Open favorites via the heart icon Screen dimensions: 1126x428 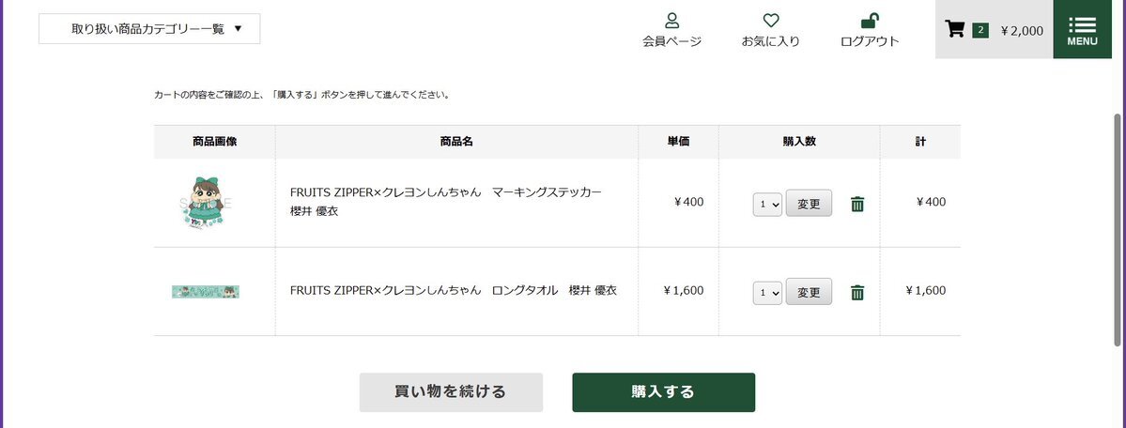click(771, 21)
